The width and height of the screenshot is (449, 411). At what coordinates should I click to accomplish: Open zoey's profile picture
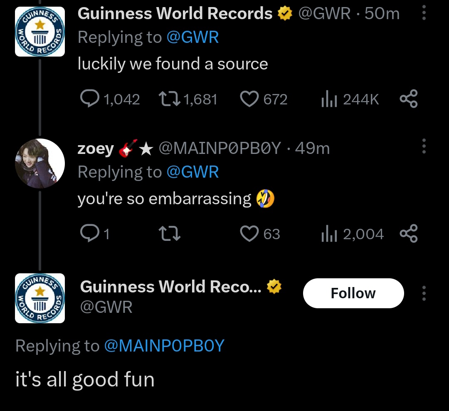click(40, 163)
